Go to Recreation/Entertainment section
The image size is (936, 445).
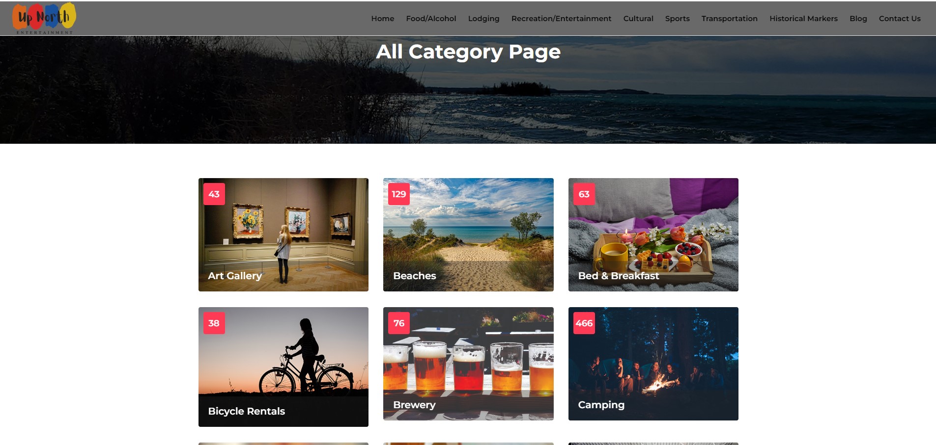click(x=561, y=19)
